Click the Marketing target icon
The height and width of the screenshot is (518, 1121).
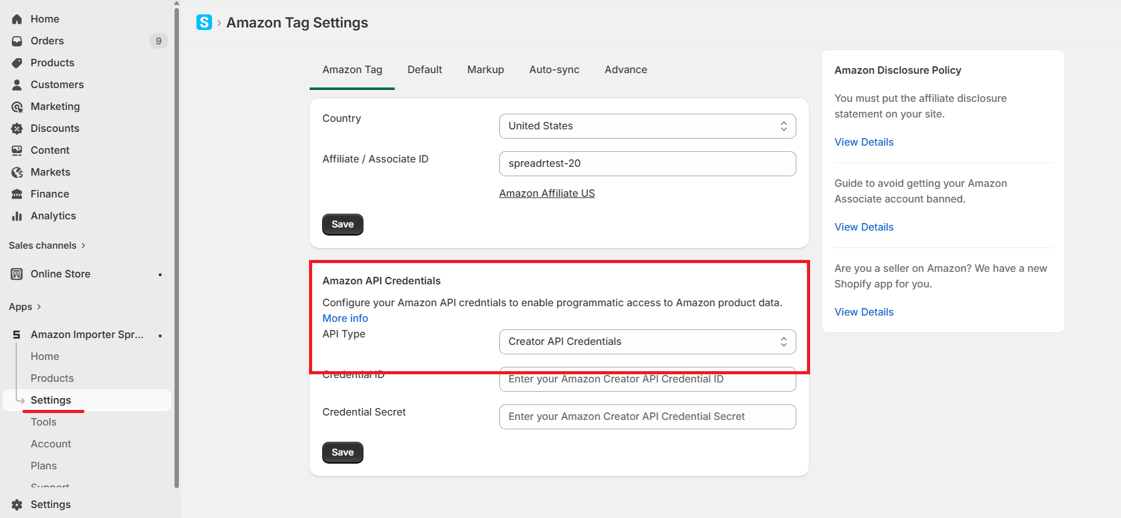17,107
